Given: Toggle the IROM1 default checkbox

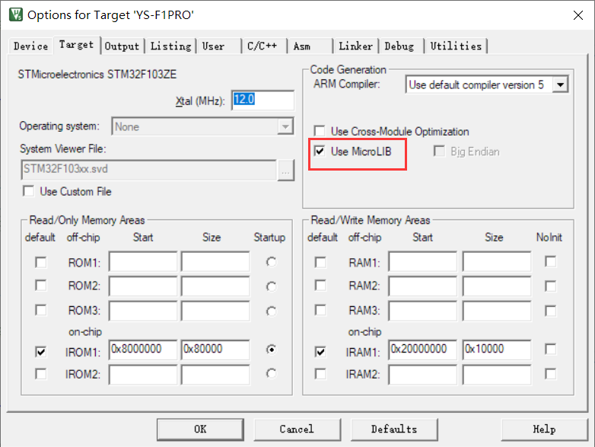Looking at the screenshot, I should click(40, 352).
